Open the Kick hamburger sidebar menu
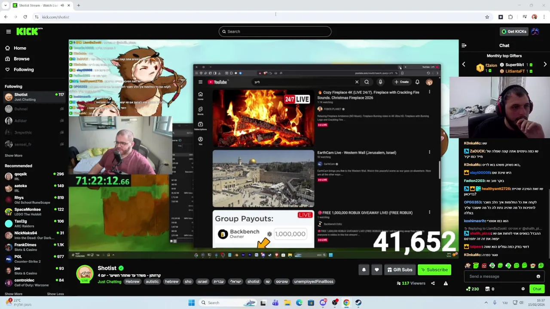 (8, 31)
